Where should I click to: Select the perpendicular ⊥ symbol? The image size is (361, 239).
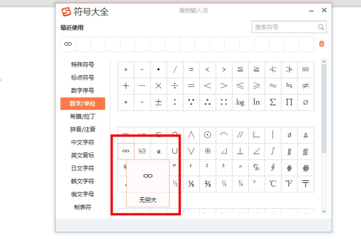pyautogui.click(x=240, y=151)
